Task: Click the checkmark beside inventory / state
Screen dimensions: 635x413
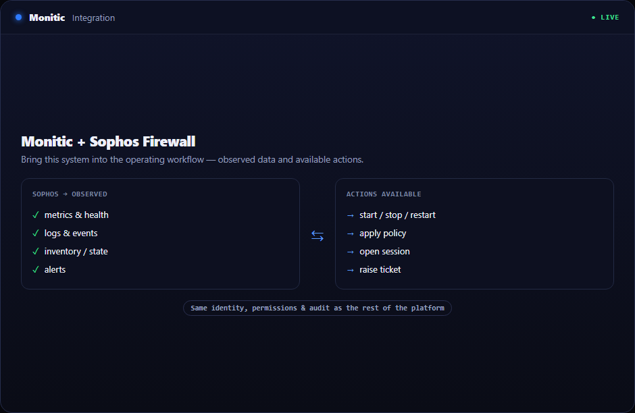Action: point(36,251)
